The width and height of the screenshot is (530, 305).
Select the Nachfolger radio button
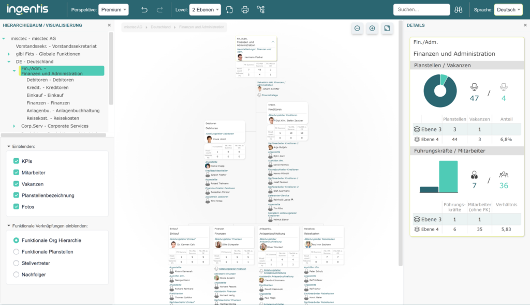click(16, 274)
